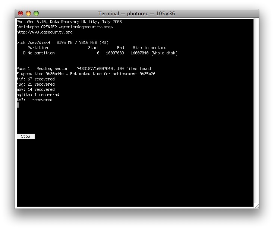274x229 pixels.
Task: Minimize the Terminal using the yellow button
Action: click(28, 13)
